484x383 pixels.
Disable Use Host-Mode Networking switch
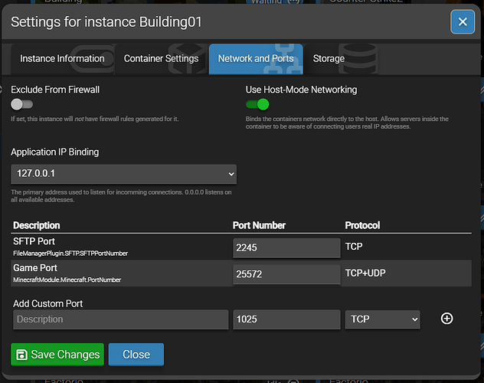pyautogui.click(x=257, y=104)
